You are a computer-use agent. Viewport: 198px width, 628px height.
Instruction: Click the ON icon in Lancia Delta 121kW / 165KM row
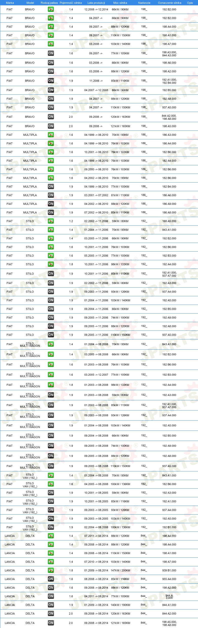click(x=51, y=623)
